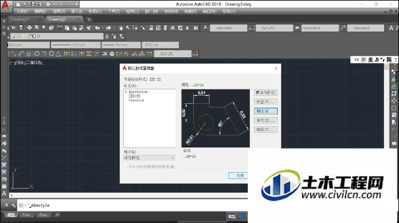Click the Radius dimension icon
Image resolution: width=399 pixels, height=223 pixels.
coord(37,53)
